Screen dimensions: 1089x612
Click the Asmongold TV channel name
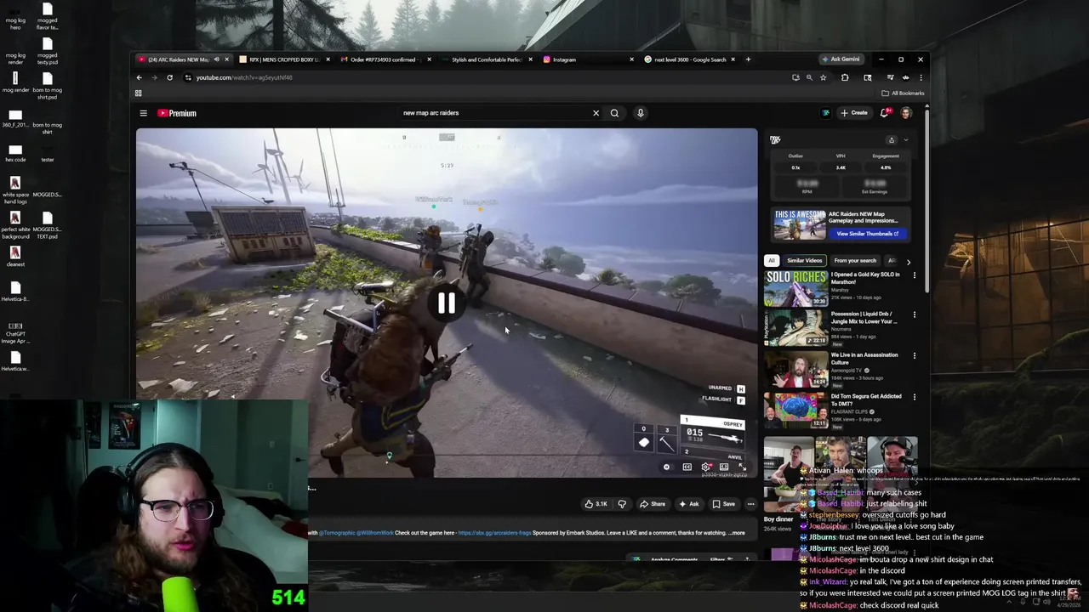point(846,371)
